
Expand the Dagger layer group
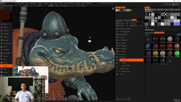[120, 46]
